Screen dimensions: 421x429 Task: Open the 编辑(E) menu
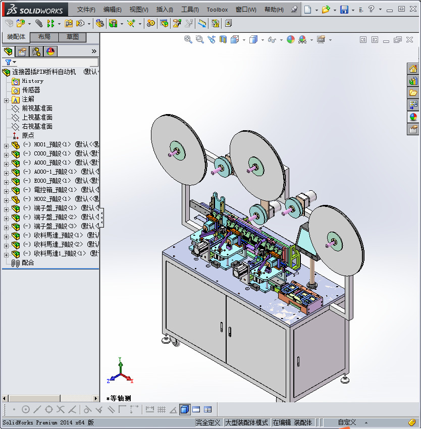click(112, 10)
